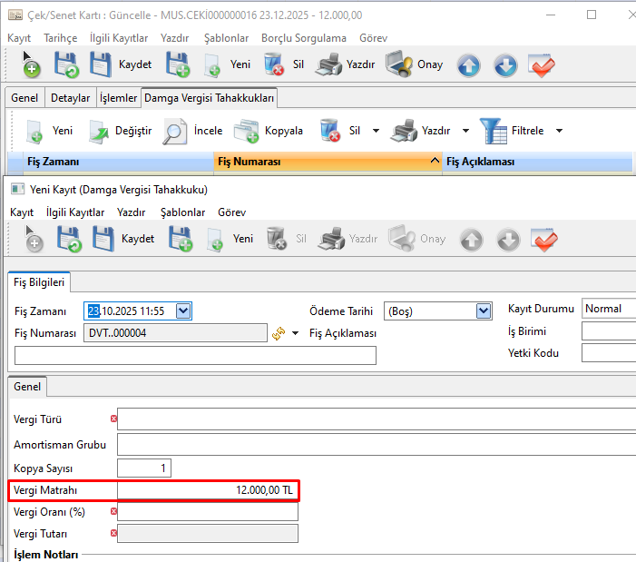Viewport: 636px width, 562px height.
Task: Click the red checkmark icon in the top toolbar
Action: coord(542,65)
